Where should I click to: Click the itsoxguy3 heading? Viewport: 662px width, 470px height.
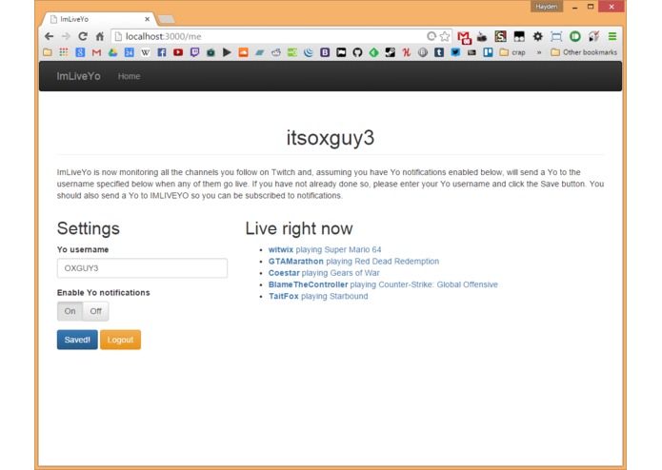tap(331, 138)
